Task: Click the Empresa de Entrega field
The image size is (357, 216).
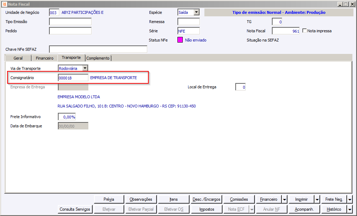Action: coord(73,87)
